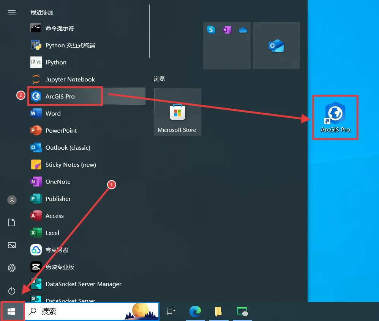Open PowerPoint from the Start menu

tap(87, 130)
